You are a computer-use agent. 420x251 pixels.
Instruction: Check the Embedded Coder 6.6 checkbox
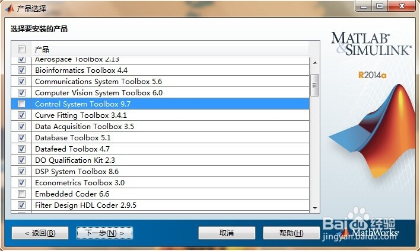pos(21,194)
